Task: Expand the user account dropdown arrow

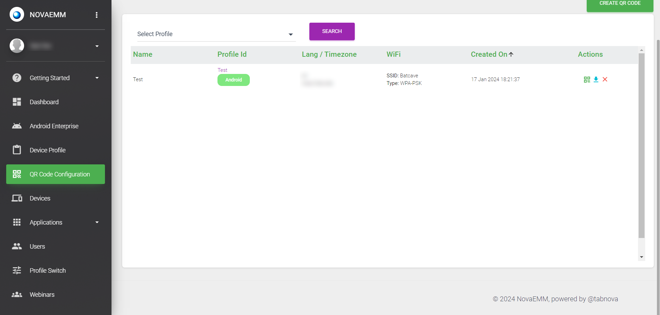Action: [97, 46]
